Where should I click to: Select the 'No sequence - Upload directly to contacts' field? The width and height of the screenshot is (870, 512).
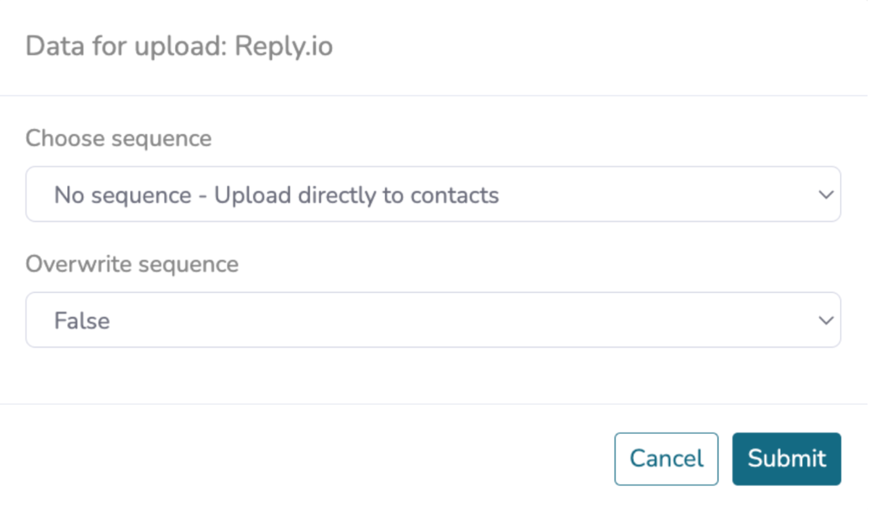click(432, 194)
